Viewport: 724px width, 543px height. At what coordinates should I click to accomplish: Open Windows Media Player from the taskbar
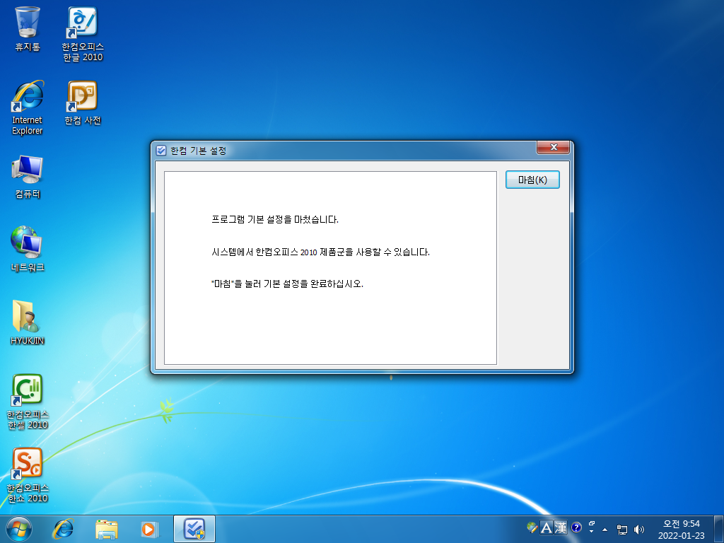coord(149,529)
